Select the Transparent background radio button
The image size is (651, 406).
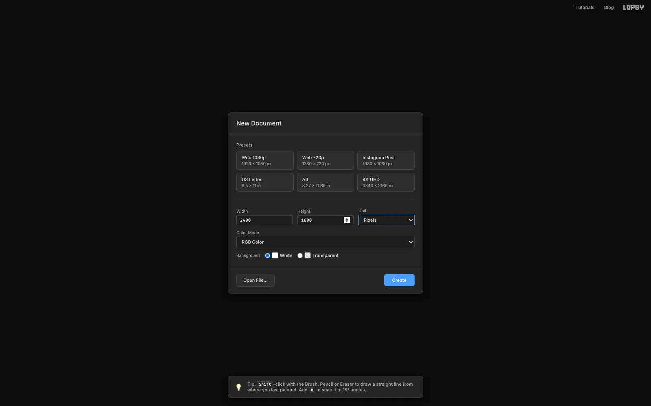point(300,255)
